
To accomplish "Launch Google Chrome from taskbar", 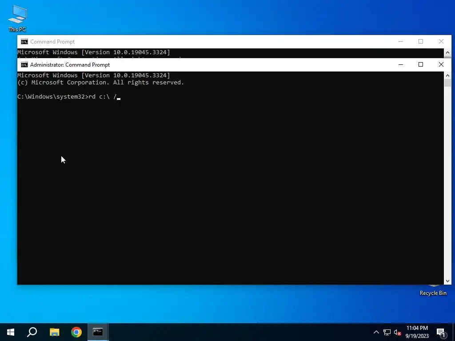I will click(x=76, y=332).
